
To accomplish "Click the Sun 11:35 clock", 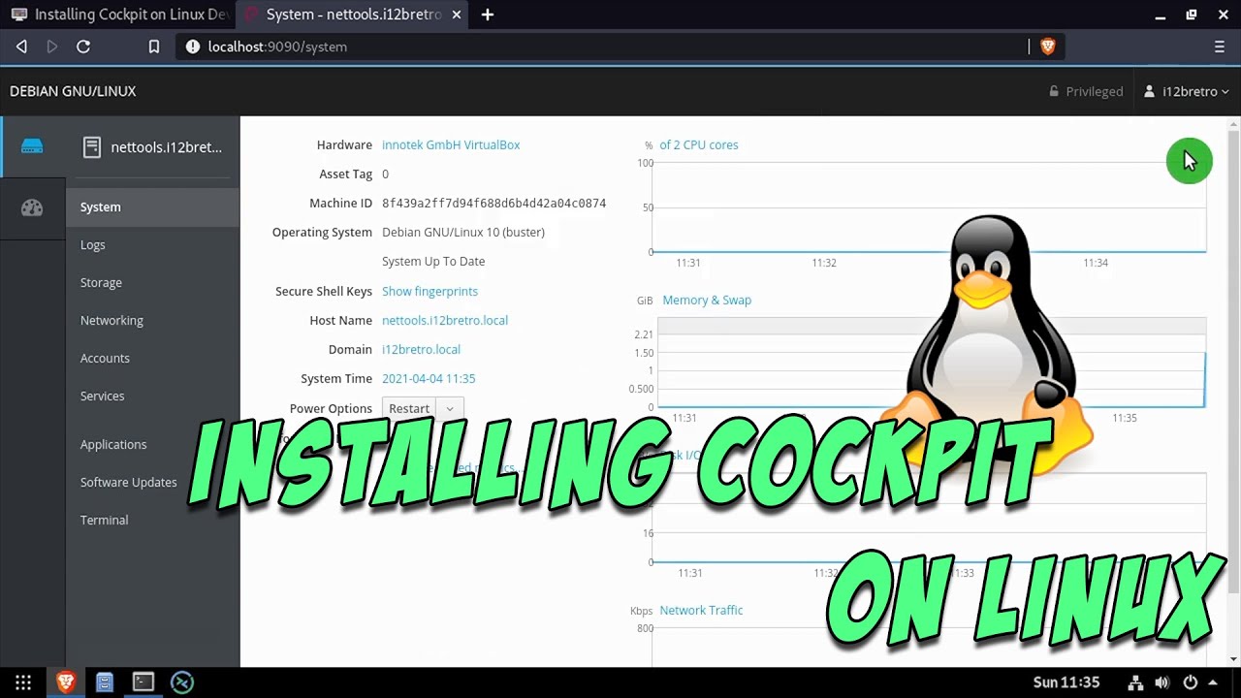I will click(1066, 682).
